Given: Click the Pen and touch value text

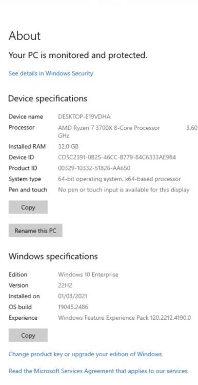Looking at the screenshot, I should 124,190.
